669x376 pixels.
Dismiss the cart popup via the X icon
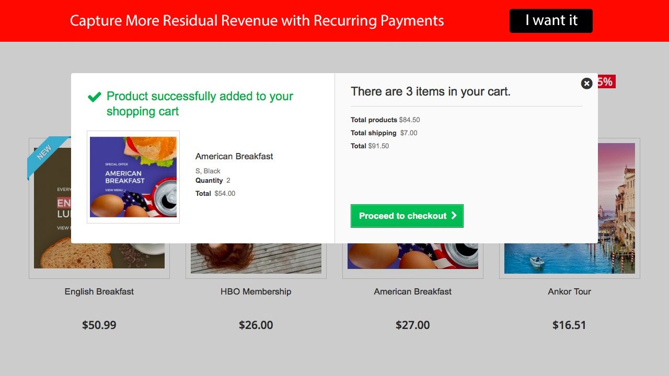[x=586, y=84]
